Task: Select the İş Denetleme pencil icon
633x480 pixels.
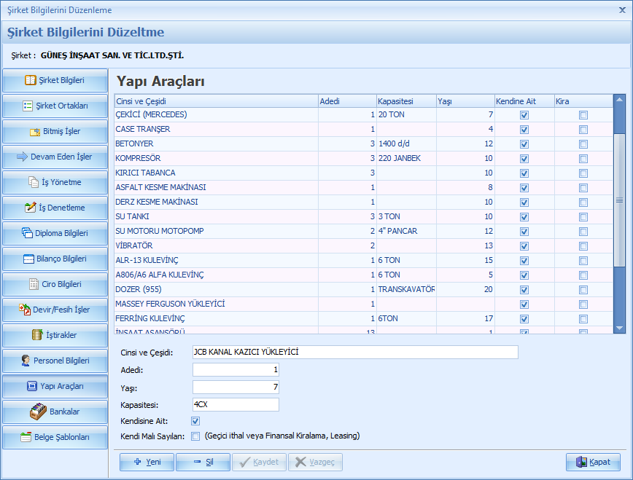Action: tap(31, 208)
